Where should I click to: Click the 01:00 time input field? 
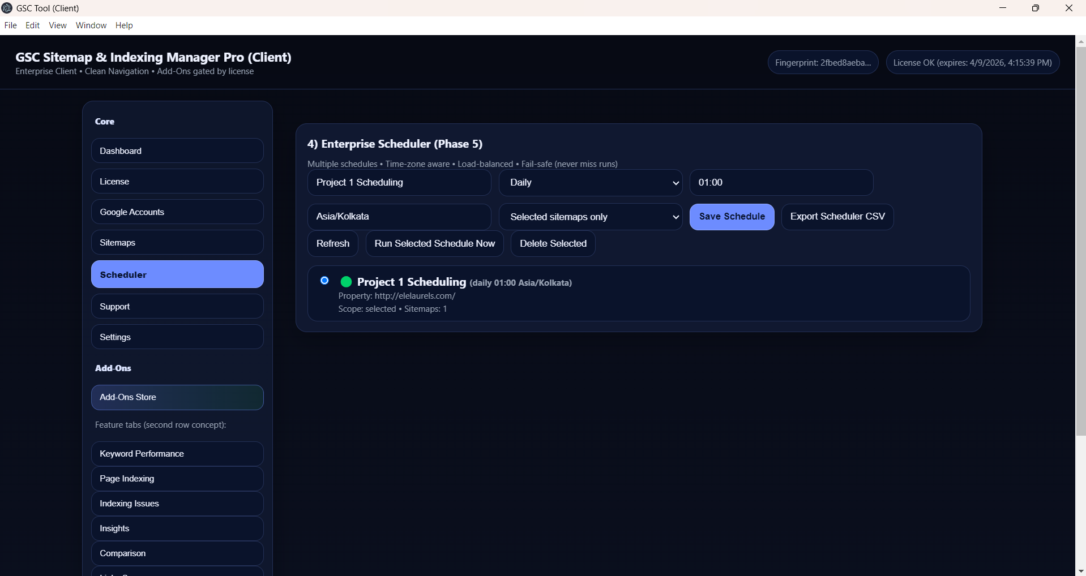point(781,183)
